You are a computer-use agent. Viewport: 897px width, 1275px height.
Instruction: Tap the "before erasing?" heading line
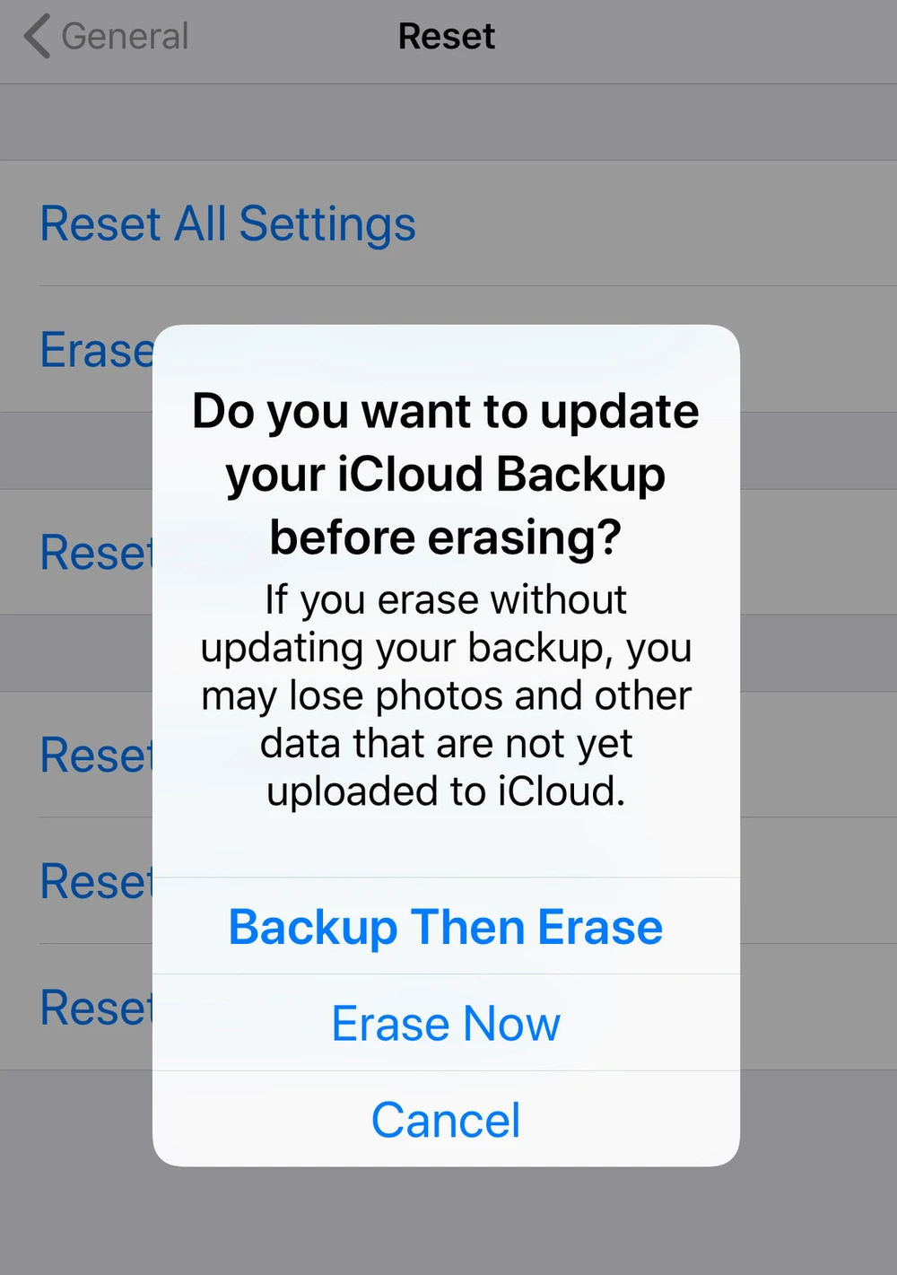(x=446, y=537)
